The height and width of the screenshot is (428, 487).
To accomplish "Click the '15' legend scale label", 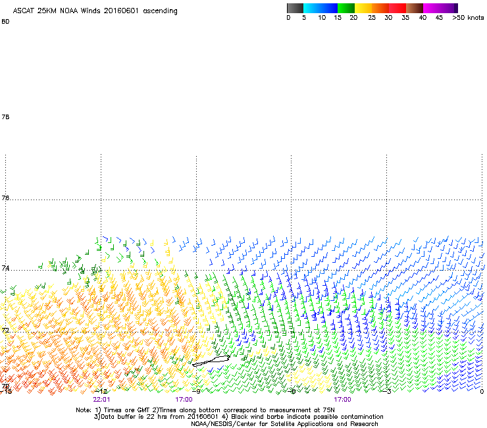I will pos(338,18).
